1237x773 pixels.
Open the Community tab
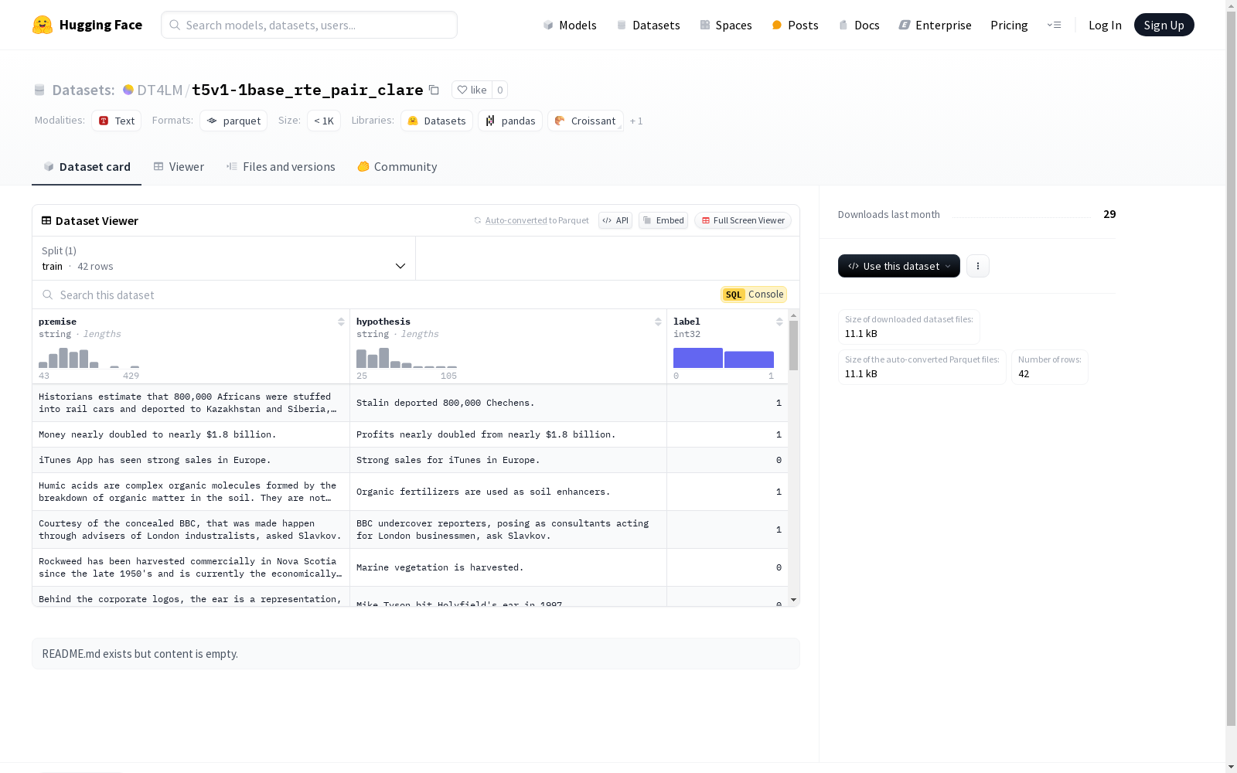tap(397, 167)
